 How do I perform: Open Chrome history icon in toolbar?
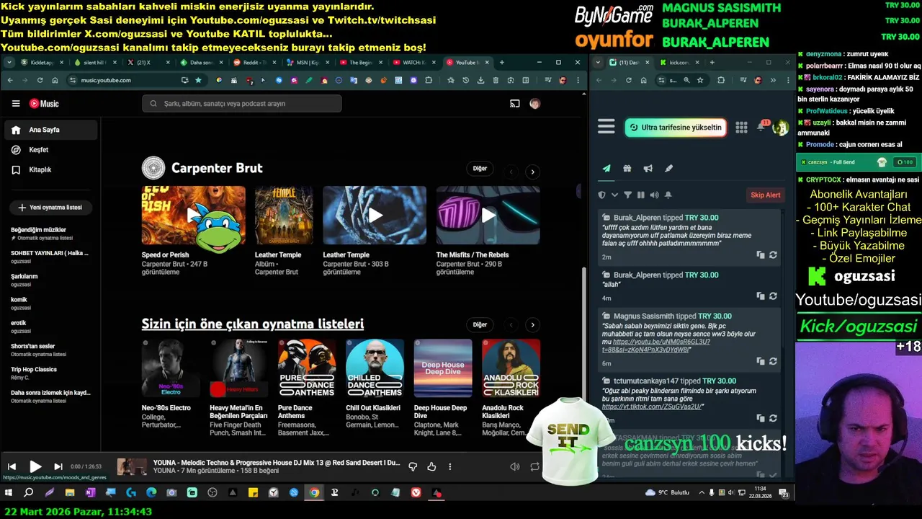[x=465, y=80]
